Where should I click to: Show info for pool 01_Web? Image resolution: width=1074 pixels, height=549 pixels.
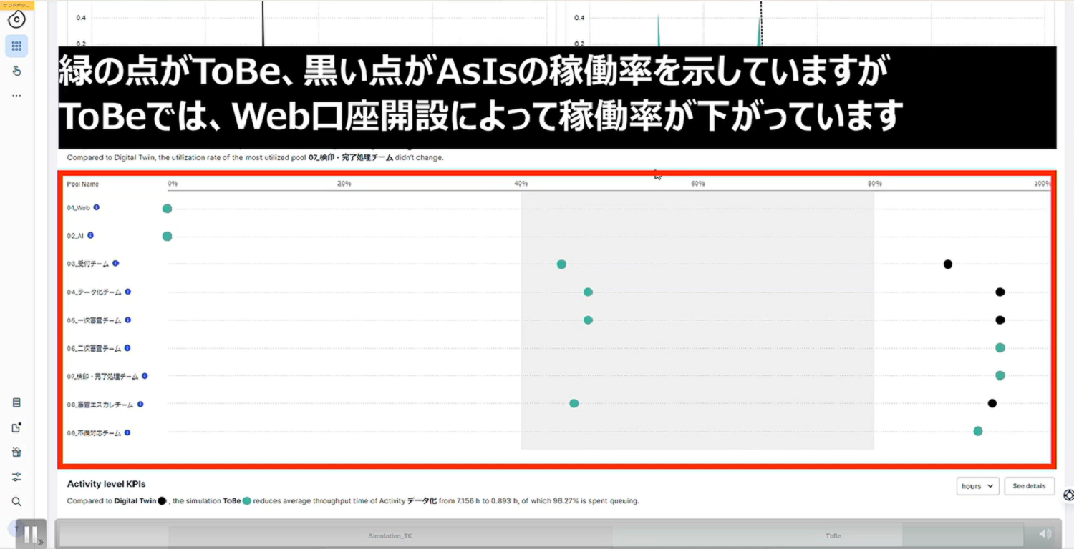[97, 207]
